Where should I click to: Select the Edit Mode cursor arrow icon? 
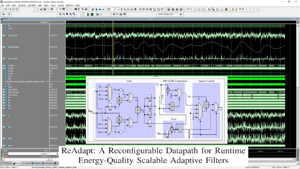(x=209, y=10)
